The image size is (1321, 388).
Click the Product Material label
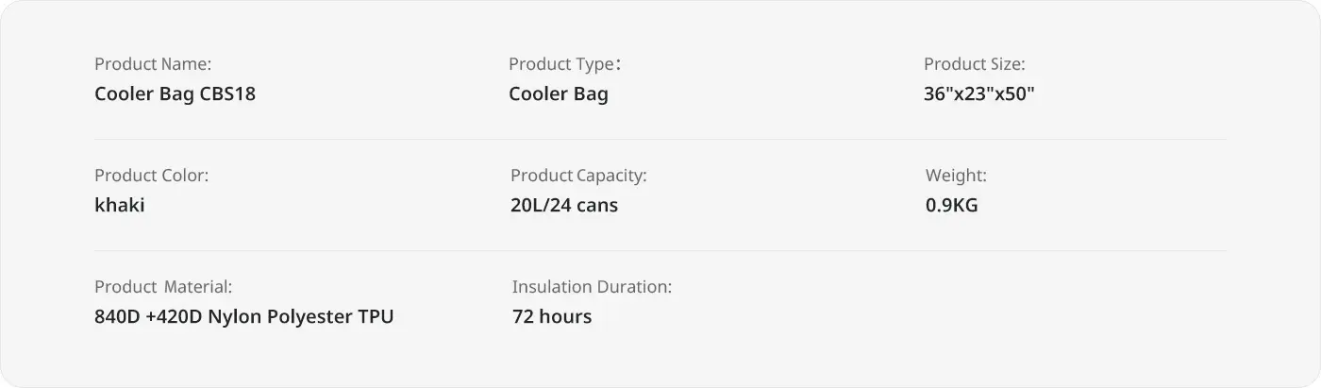coord(163,287)
